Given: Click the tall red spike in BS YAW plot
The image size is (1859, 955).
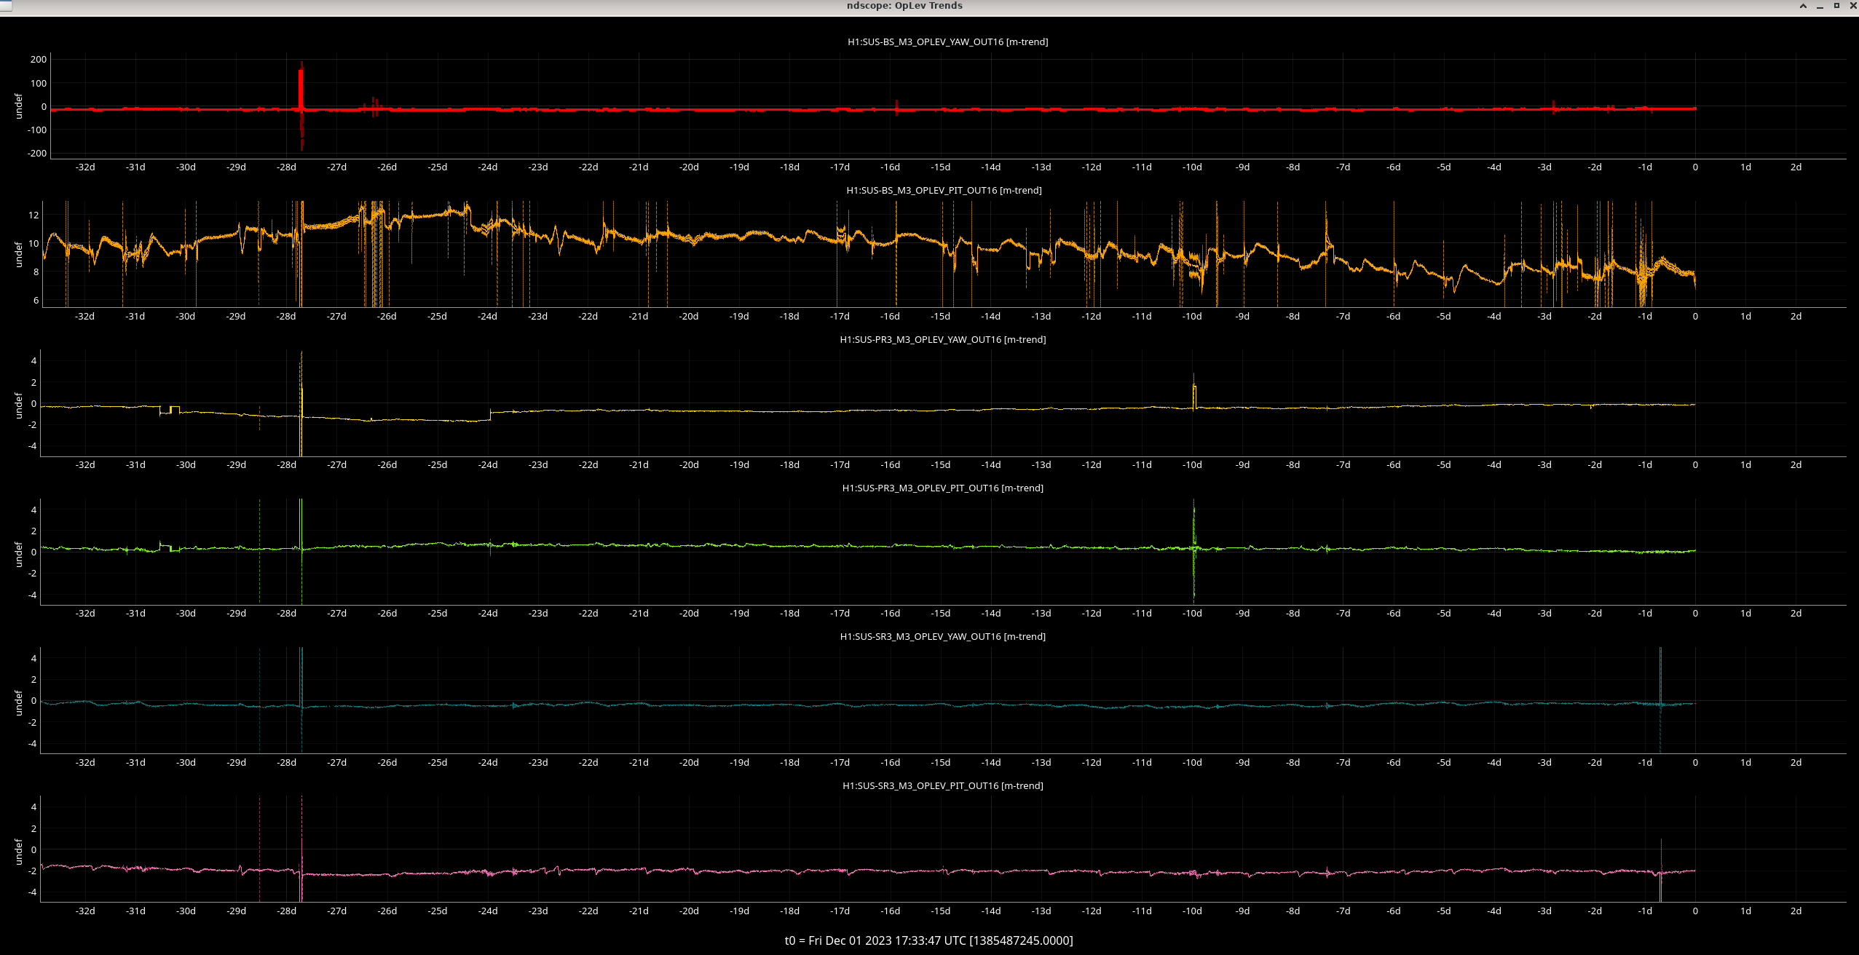Looking at the screenshot, I should coord(301,87).
